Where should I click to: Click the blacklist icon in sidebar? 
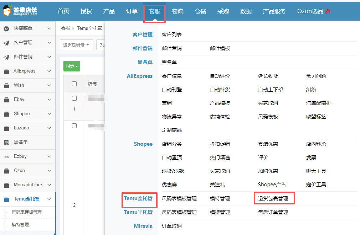point(6,142)
